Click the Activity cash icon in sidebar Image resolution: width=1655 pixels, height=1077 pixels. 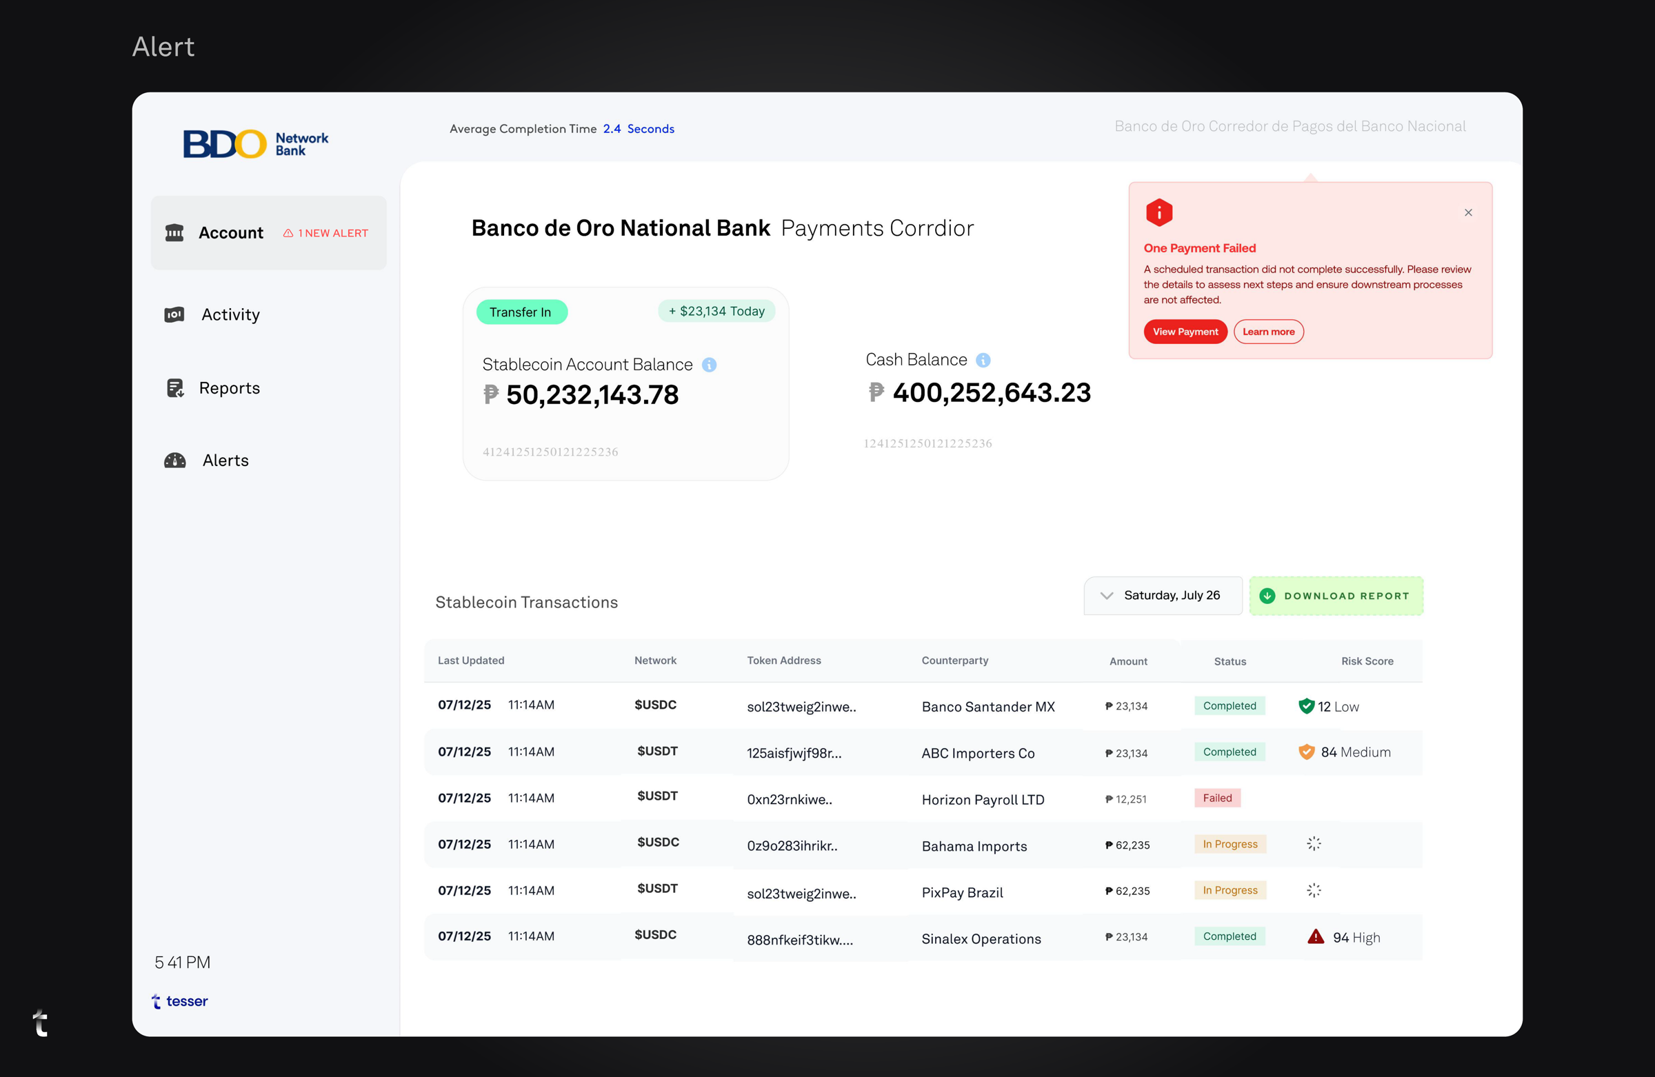[x=174, y=314]
